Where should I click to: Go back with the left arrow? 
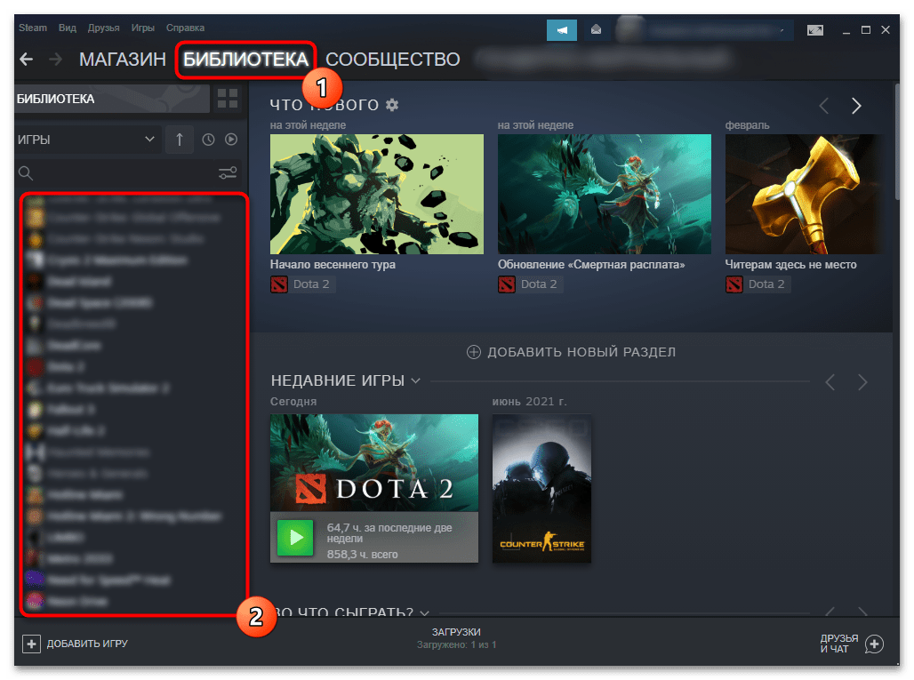click(x=27, y=59)
